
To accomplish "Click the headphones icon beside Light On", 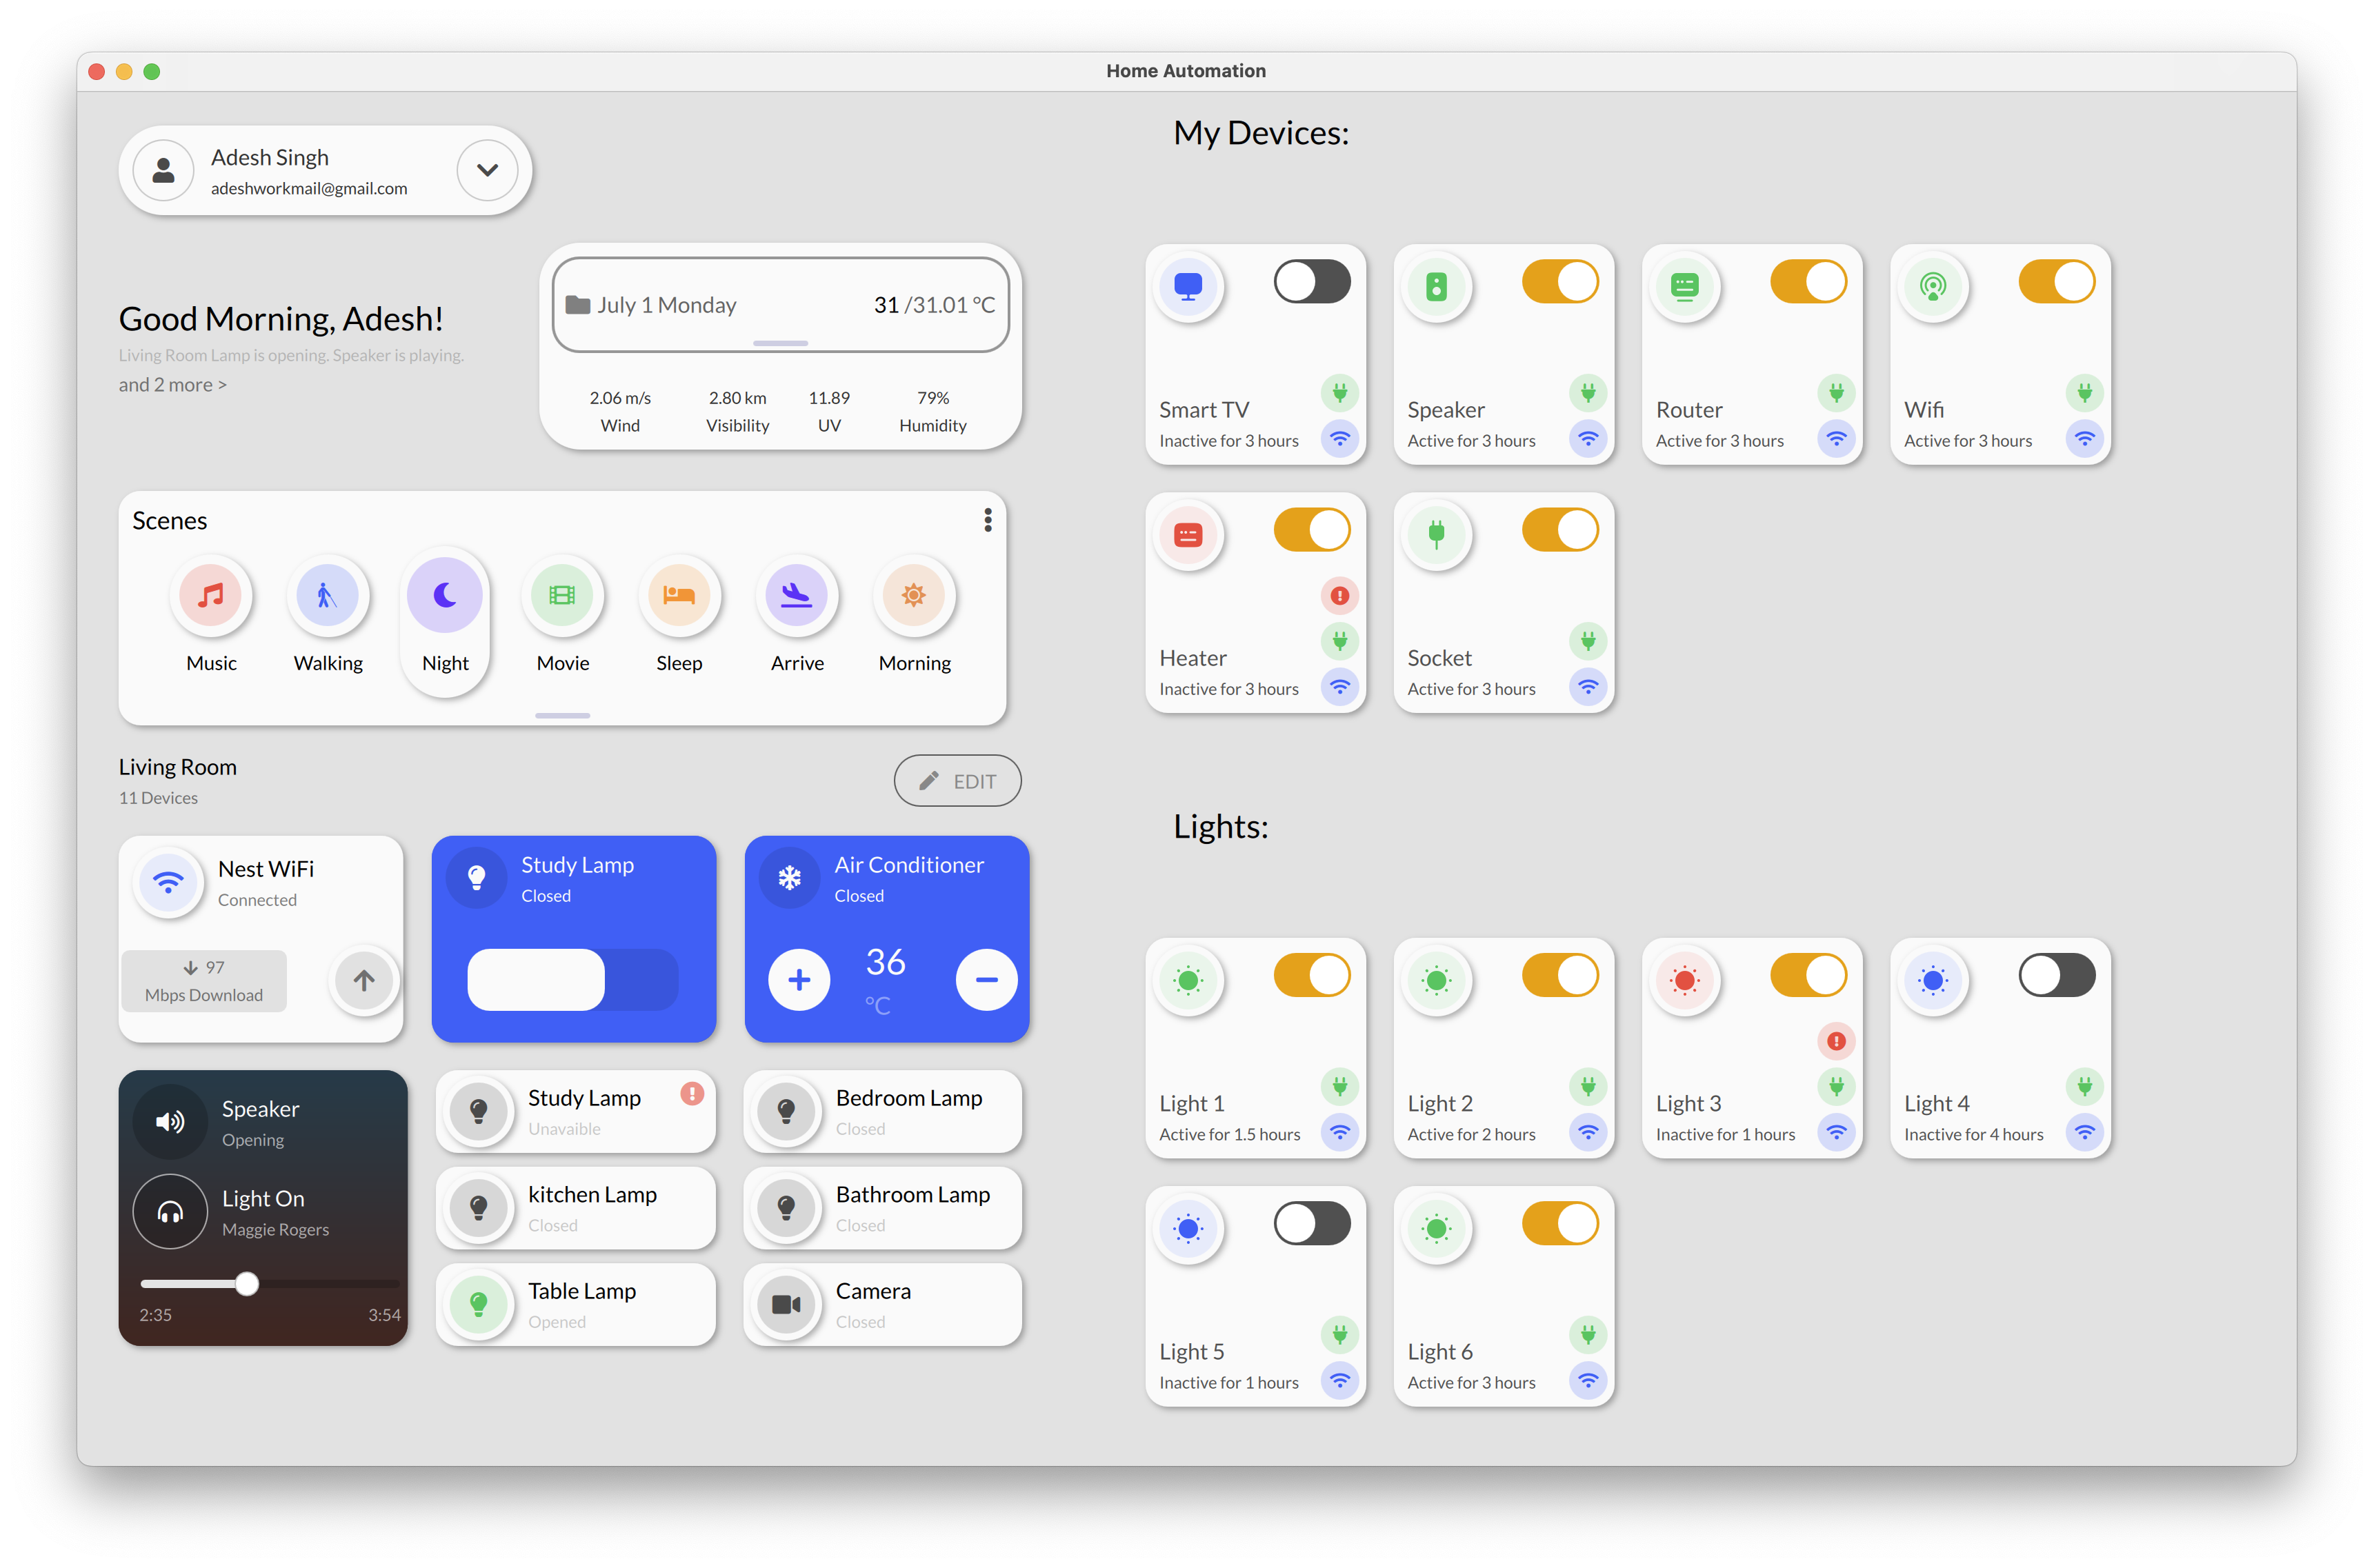I will (x=170, y=1212).
